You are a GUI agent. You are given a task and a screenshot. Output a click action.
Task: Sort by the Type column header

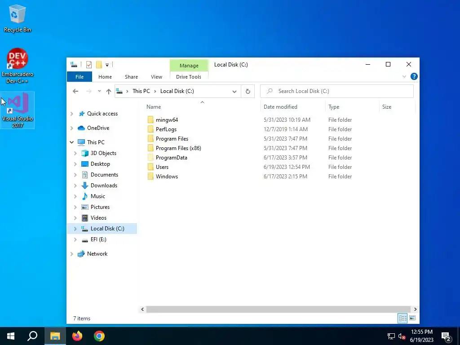coord(334,107)
